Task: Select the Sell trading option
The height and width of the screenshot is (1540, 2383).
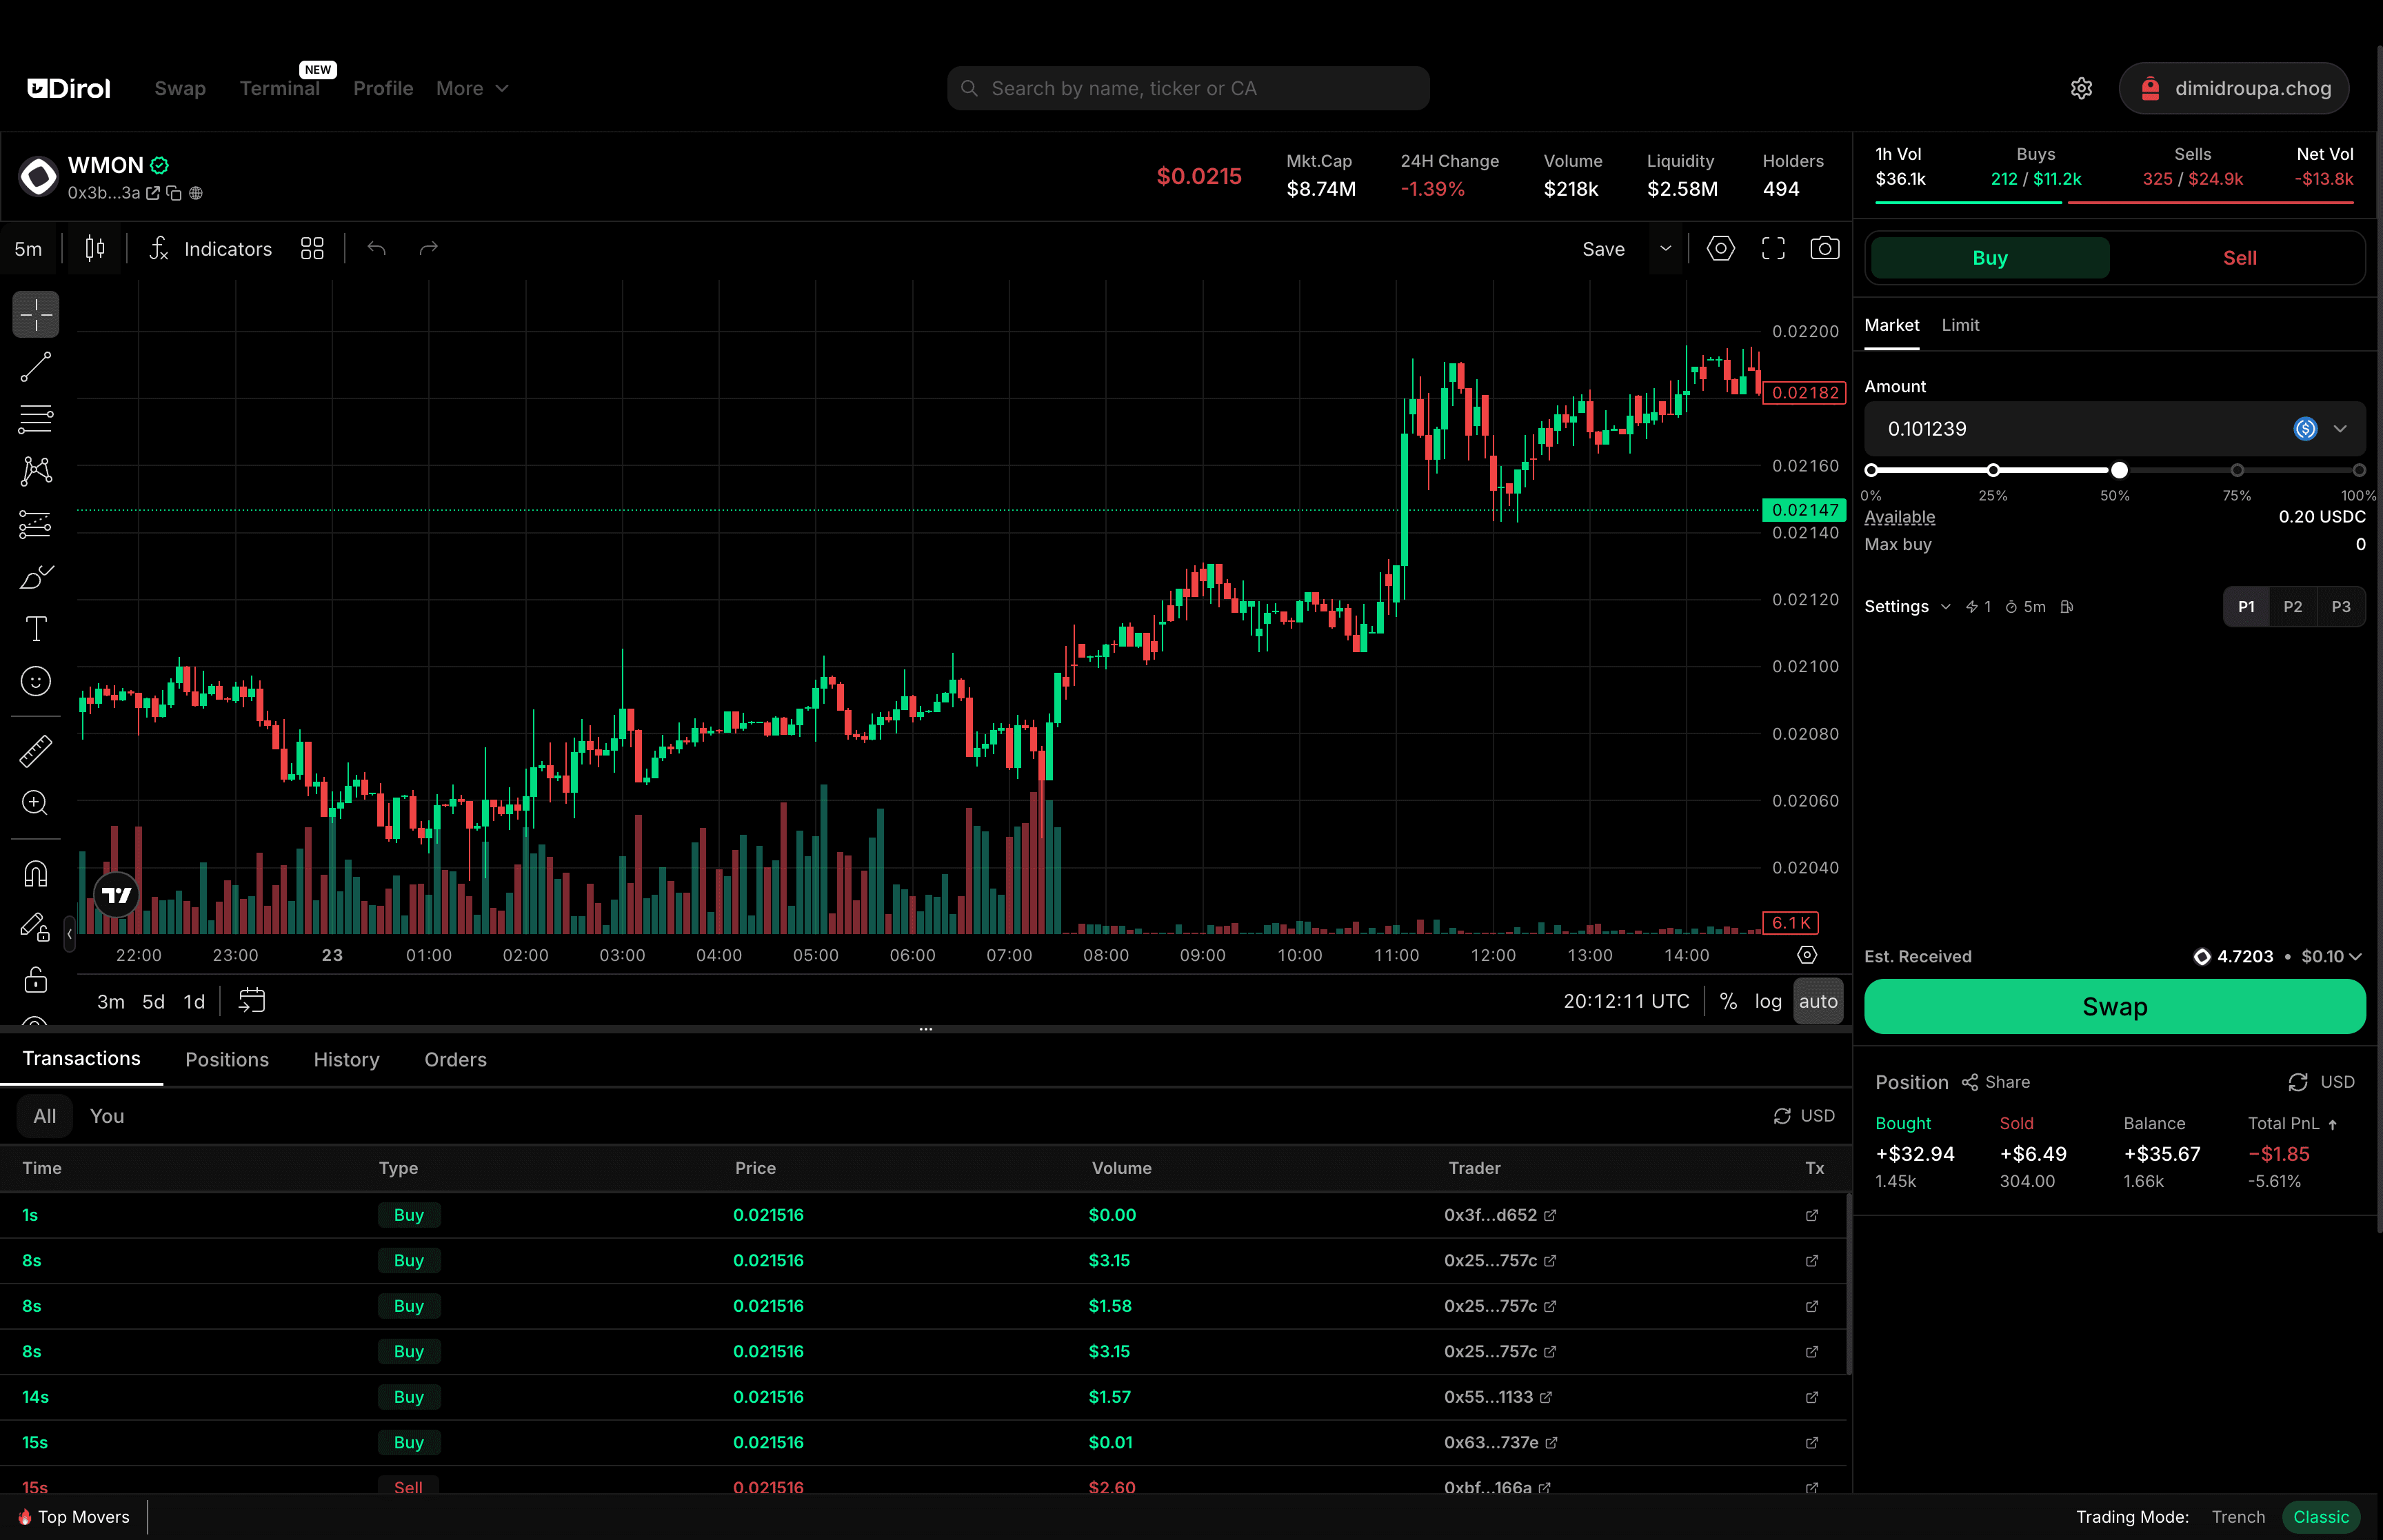Action: [x=2239, y=257]
